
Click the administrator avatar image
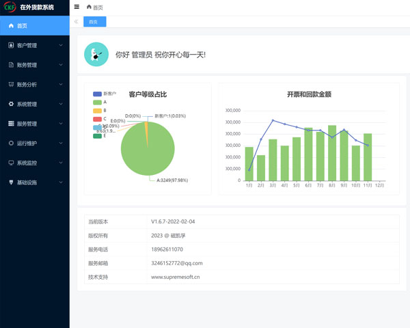96,55
